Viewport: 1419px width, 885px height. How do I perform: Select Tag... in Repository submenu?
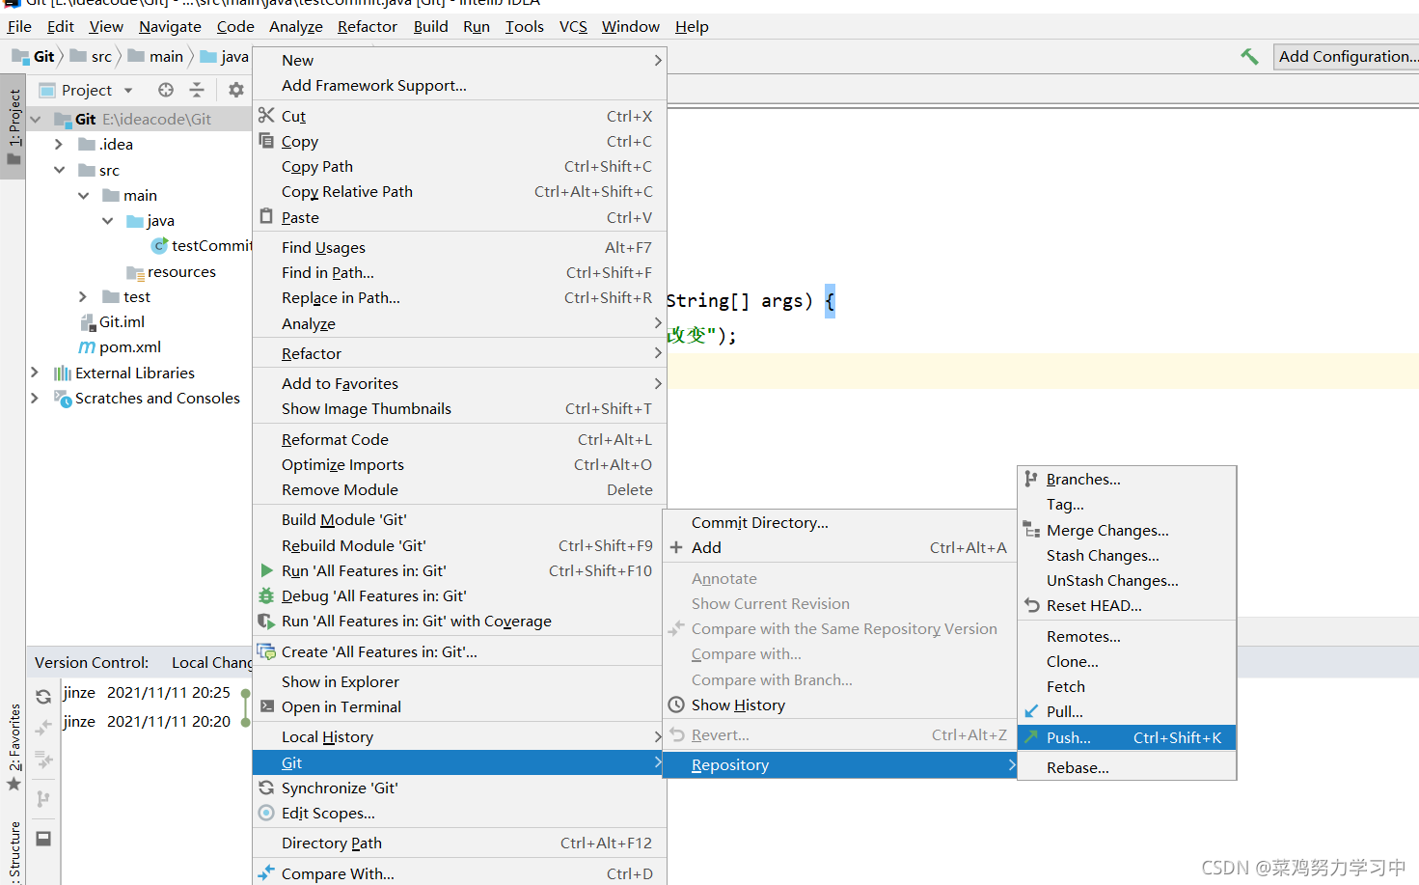(x=1127, y=504)
